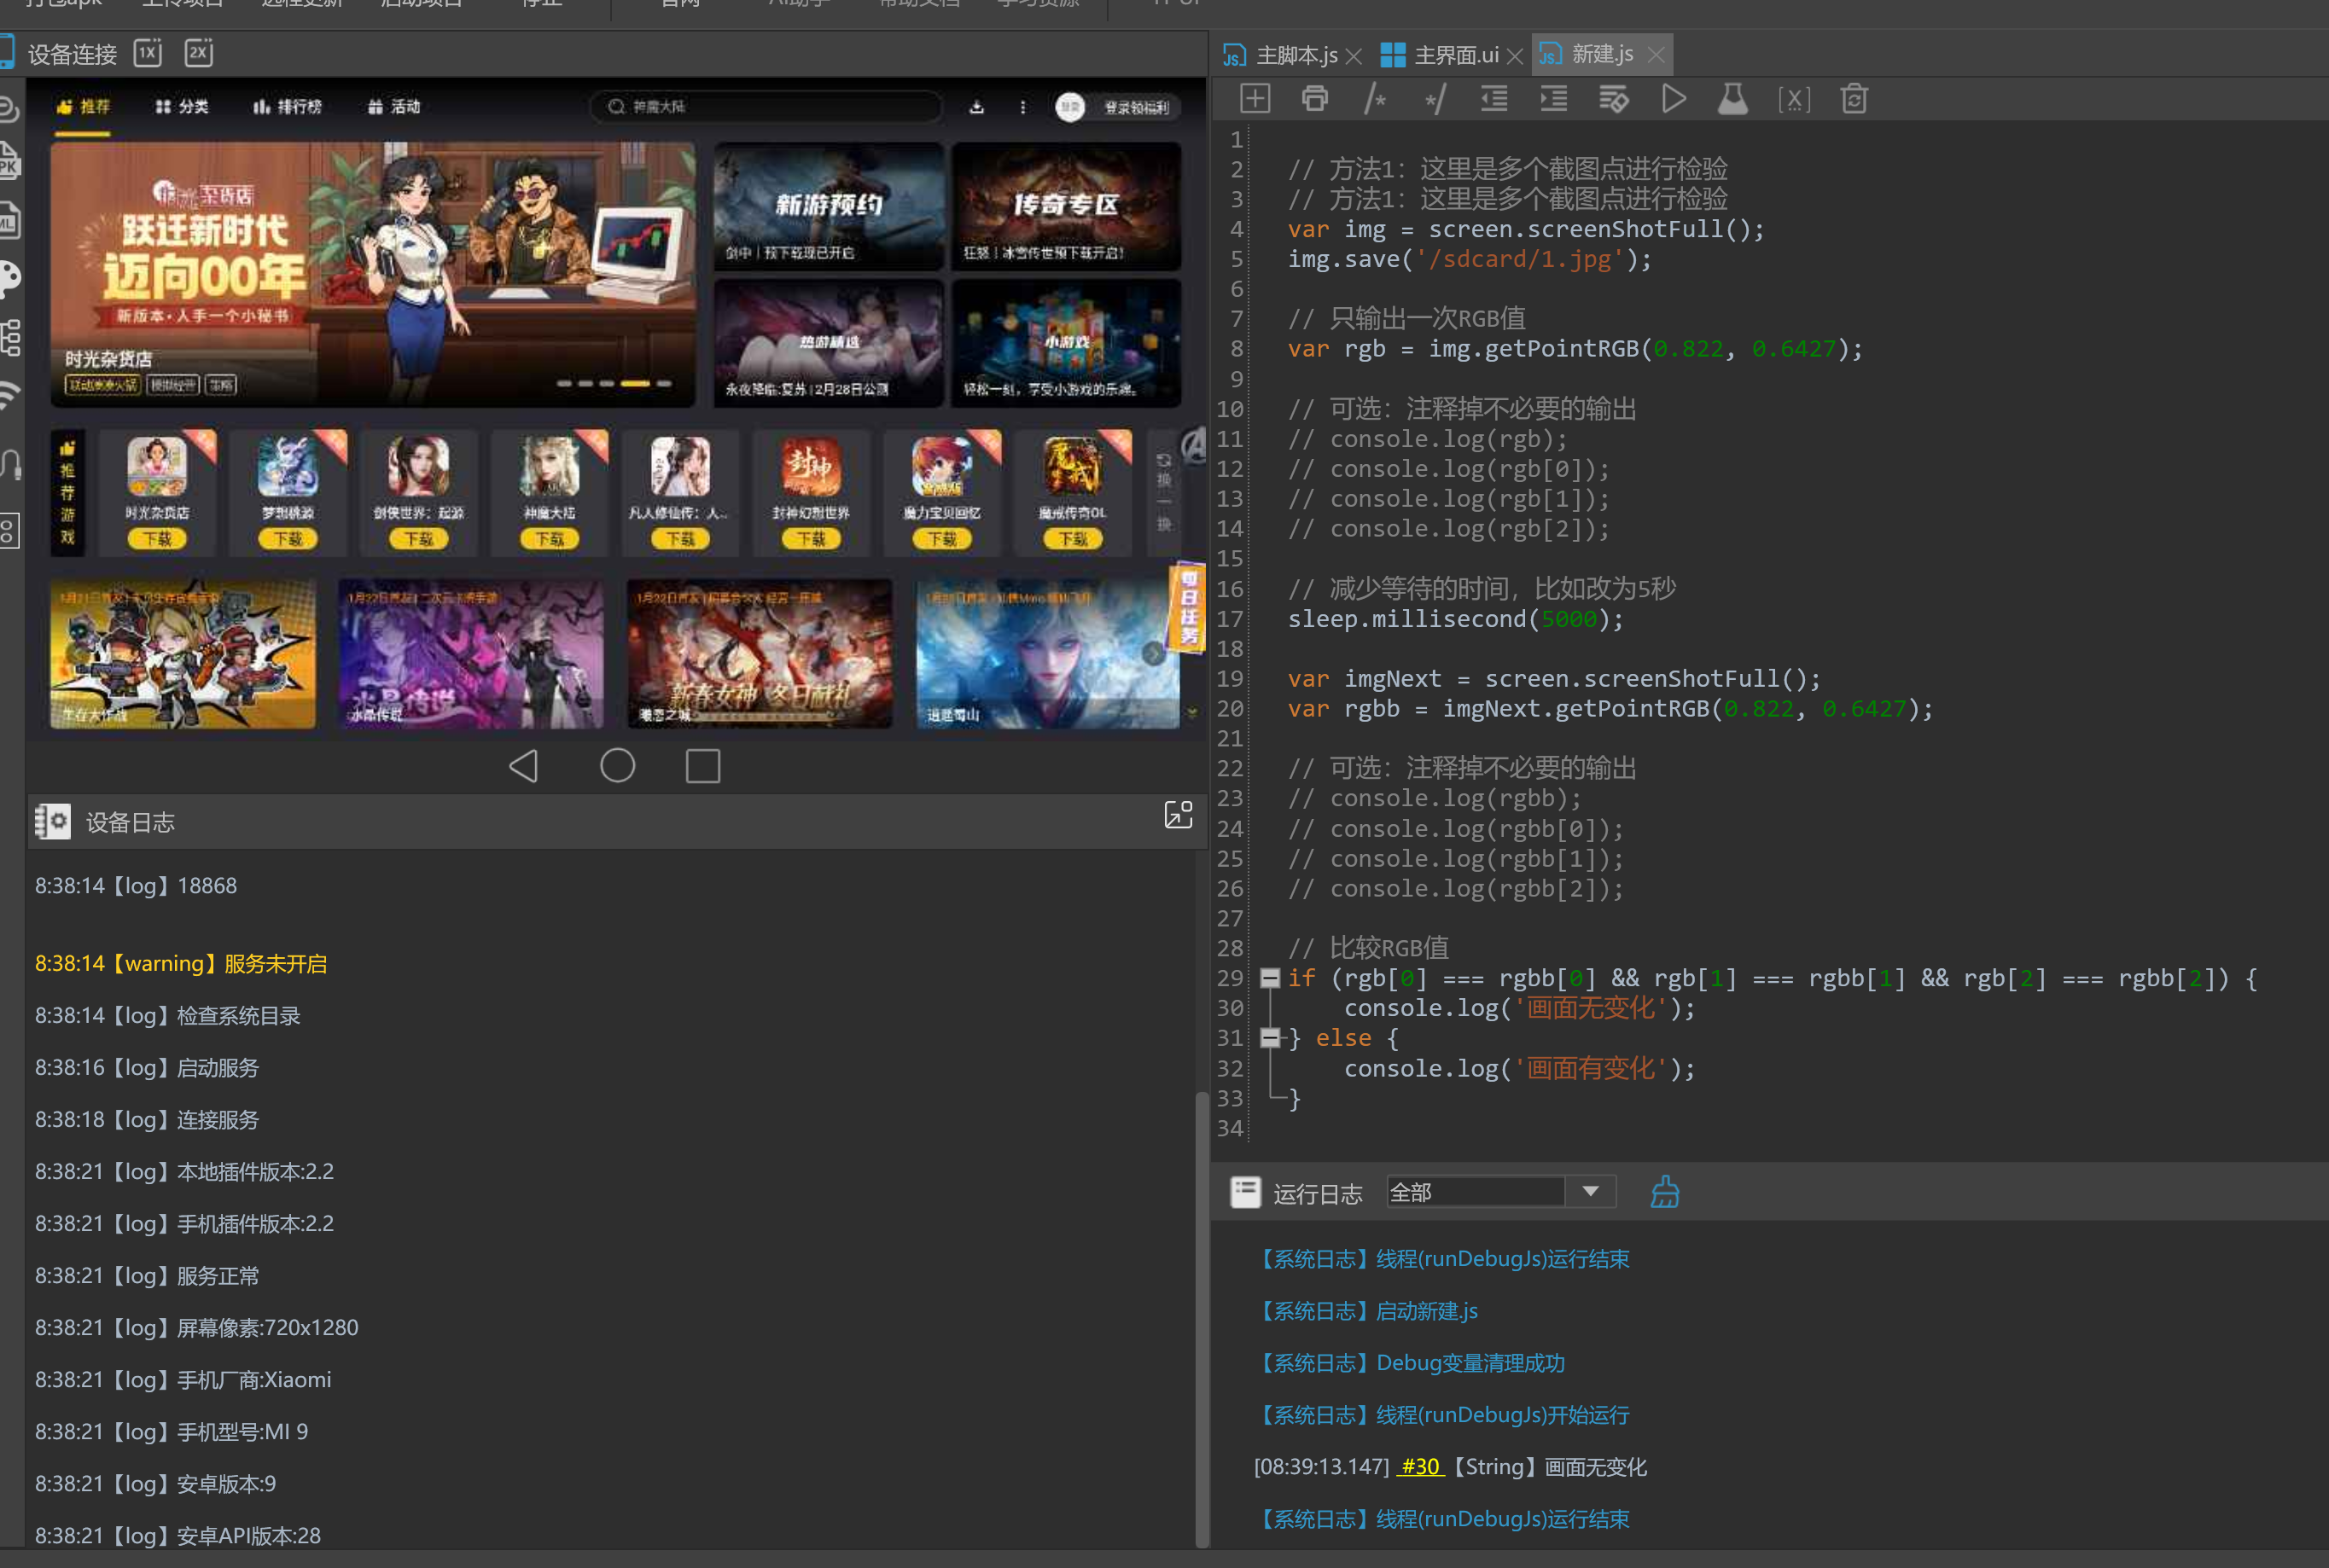Tap 下载 under 梦想桃源

coord(288,539)
